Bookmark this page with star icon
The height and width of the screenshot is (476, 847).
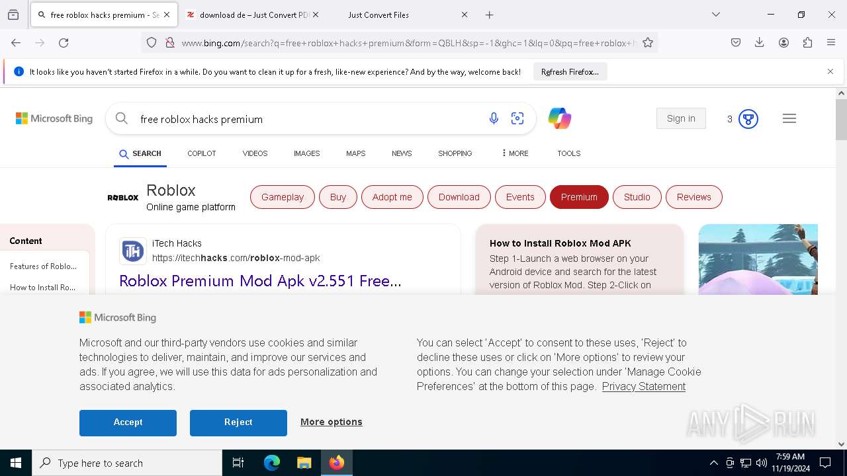(x=648, y=43)
